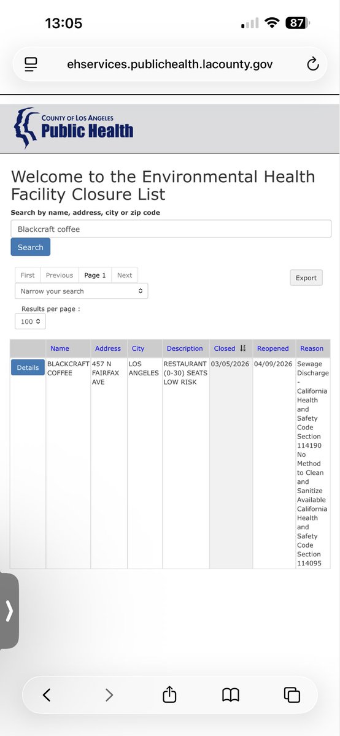Image resolution: width=340 pixels, height=736 pixels.
Task: Sort by Closed column header
Action: (x=225, y=348)
